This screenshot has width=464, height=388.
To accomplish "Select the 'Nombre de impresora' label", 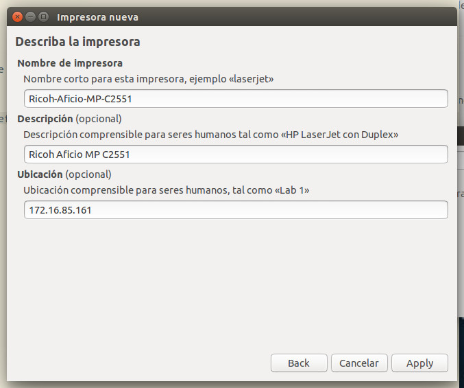I will tap(70, 63).
